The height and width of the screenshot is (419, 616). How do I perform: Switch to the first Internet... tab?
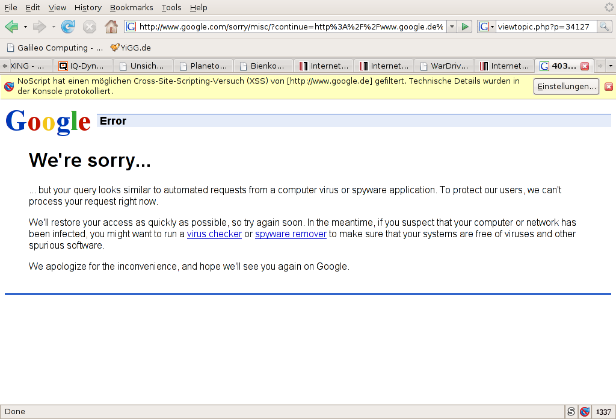pyautogui.click(x=324, y=66)
